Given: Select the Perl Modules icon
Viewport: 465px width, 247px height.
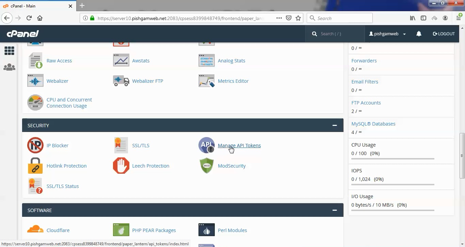Looking at the screenshot, I should [x=206, y=230].
